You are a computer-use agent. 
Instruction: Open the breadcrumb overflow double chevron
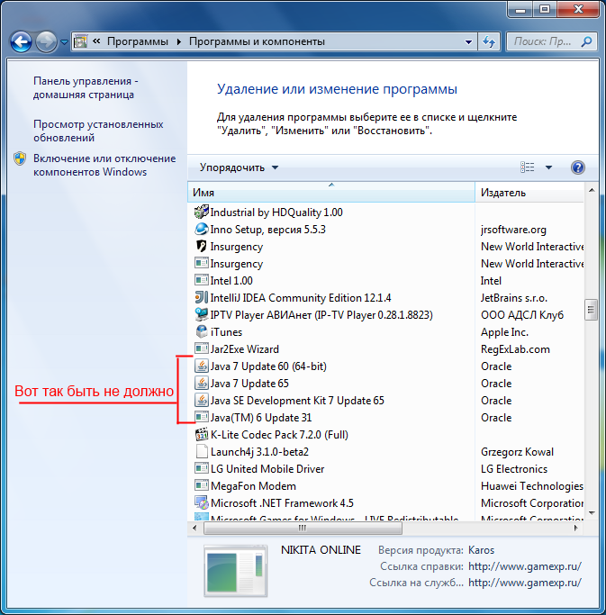point(96,41)
